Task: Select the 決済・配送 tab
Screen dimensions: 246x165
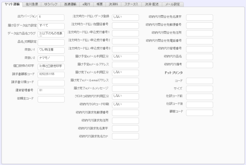Action: coord(151,4)
